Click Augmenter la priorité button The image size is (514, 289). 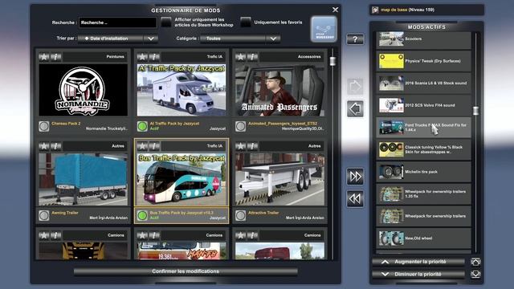click(x=418, y=262)
